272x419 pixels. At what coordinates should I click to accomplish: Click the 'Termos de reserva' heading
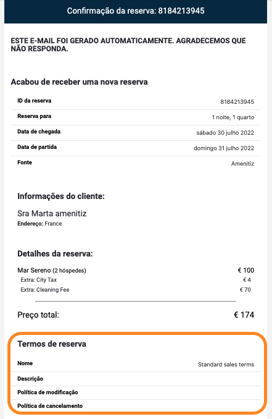click(x=52, y=344)
